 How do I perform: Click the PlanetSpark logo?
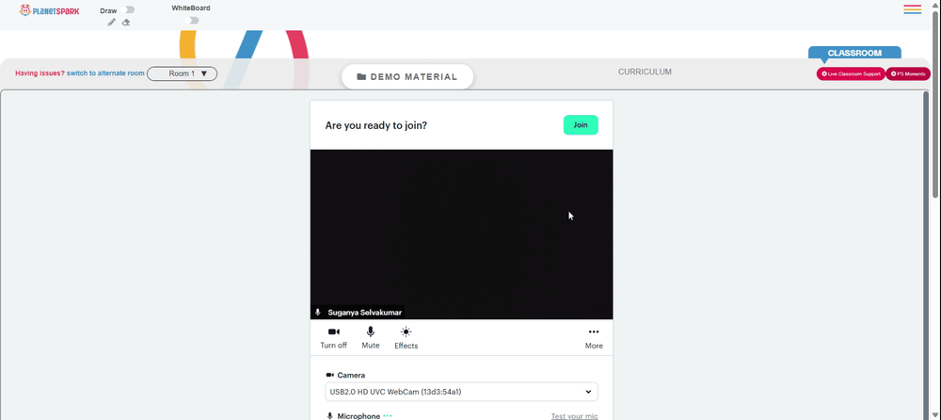click(x=49, y=10)
